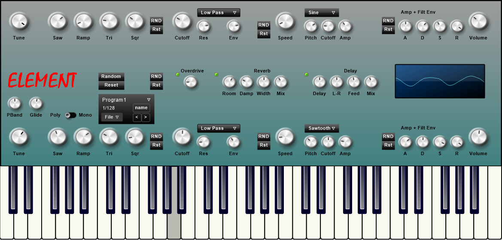Open the File menu
The image size is (502, 240).
point(112,117)
